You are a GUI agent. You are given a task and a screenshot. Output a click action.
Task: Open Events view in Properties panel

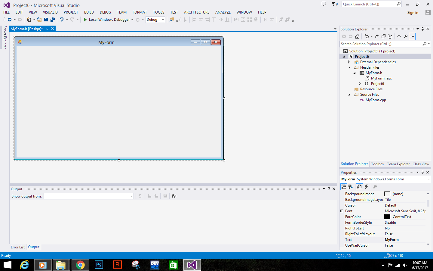[366, 187]
